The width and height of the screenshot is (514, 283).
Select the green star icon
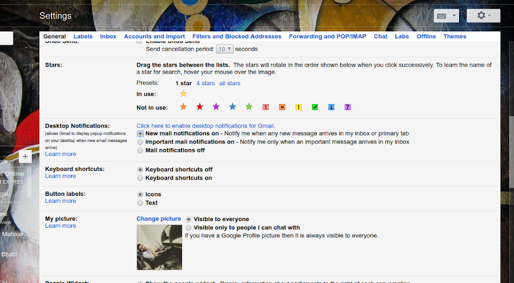(x=249, y=107)
